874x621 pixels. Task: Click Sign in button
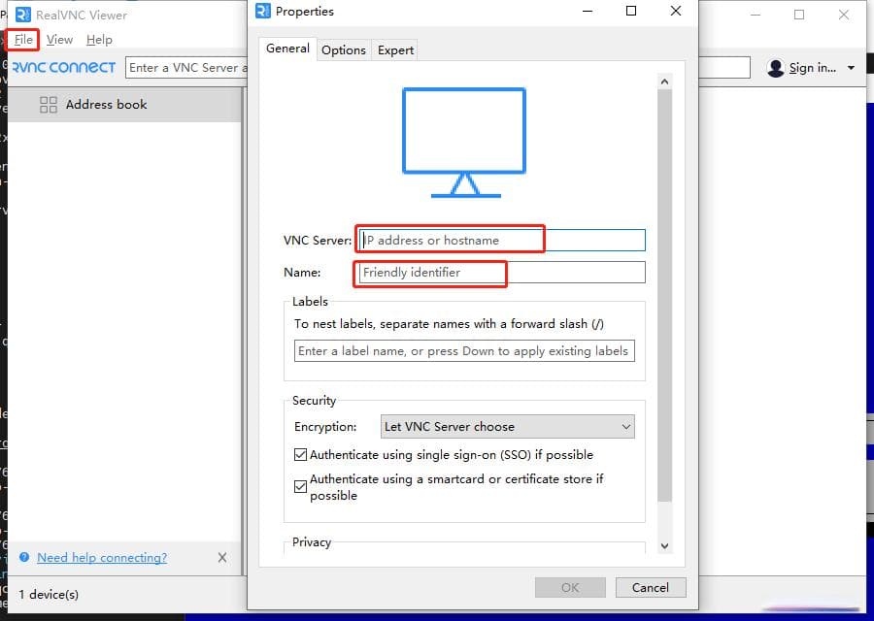(x=812, y=67)
